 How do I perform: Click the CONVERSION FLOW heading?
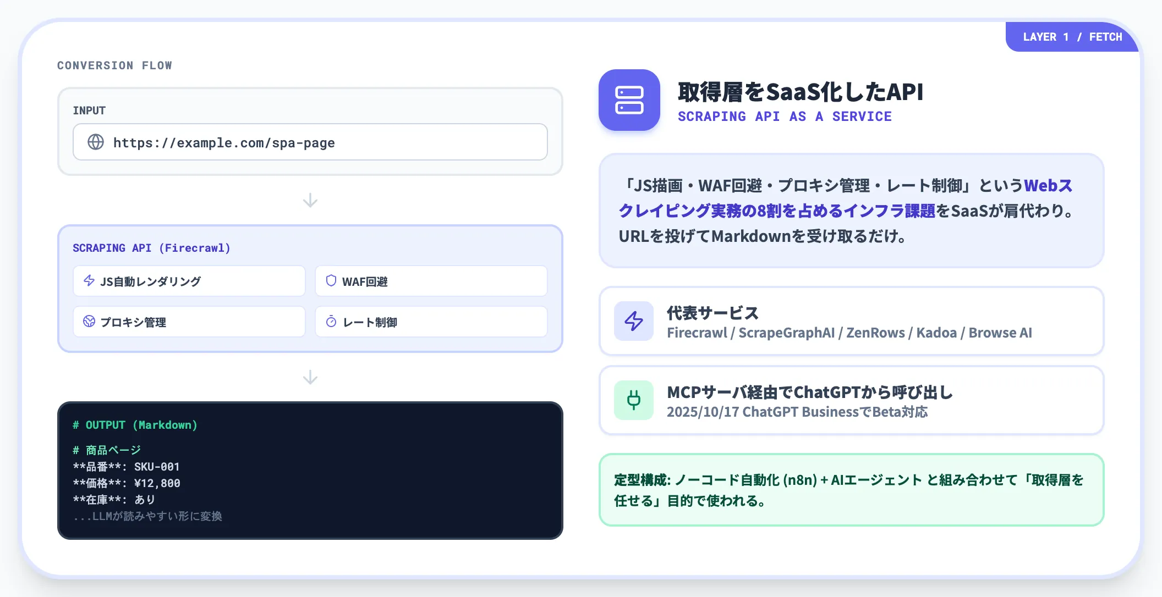point(114,65)
